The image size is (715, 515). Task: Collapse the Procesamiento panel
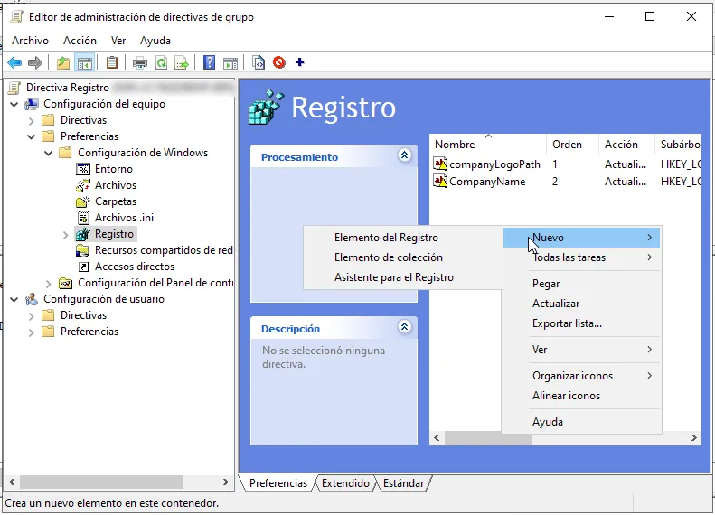point(404,155)
